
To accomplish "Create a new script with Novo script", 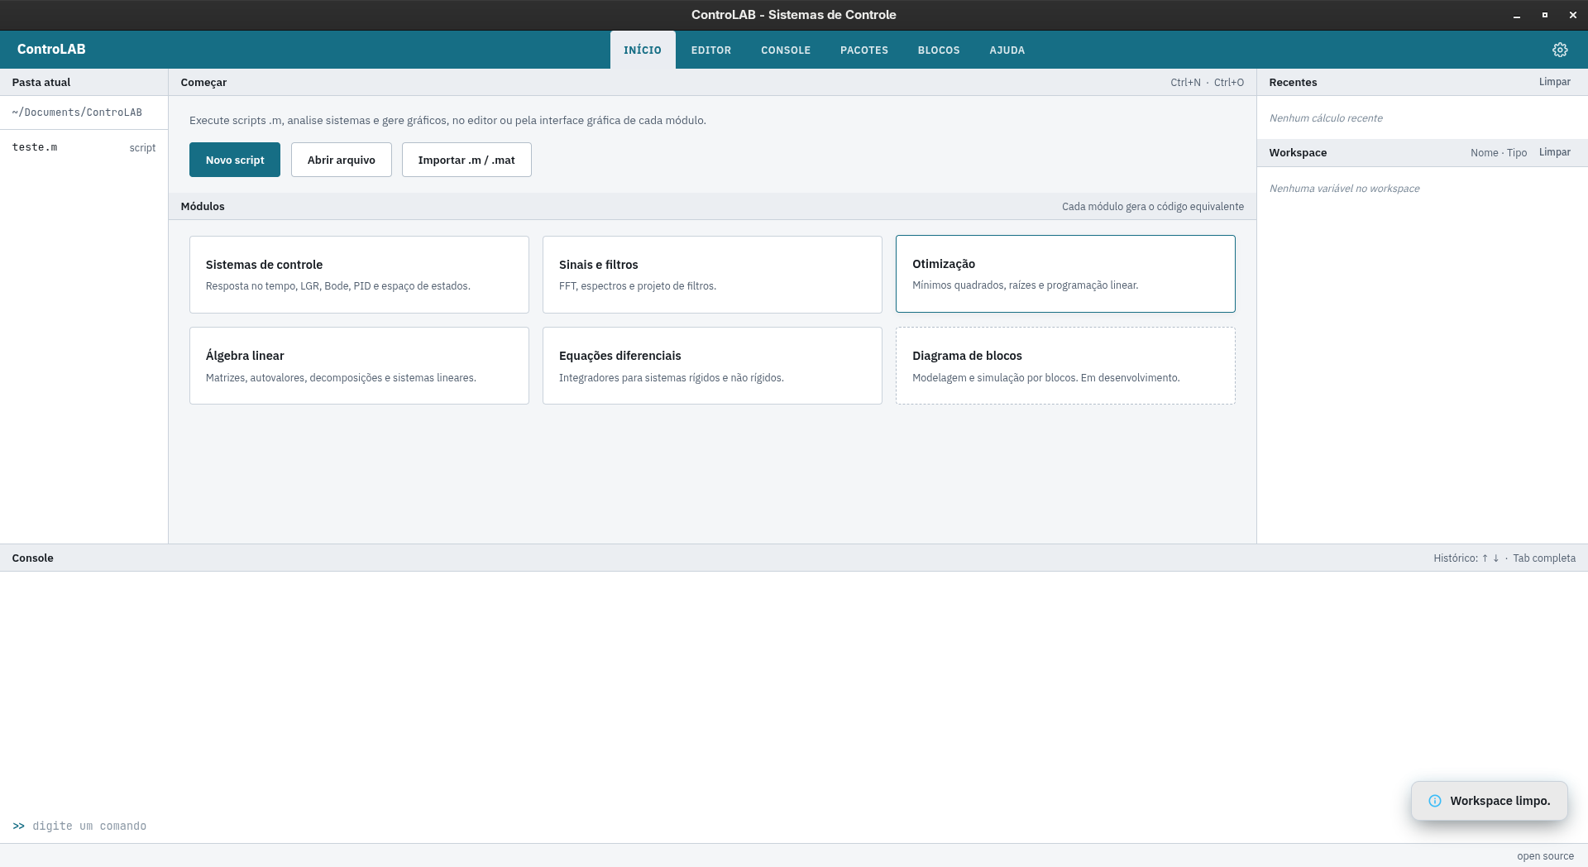I will tap(235, 160).
